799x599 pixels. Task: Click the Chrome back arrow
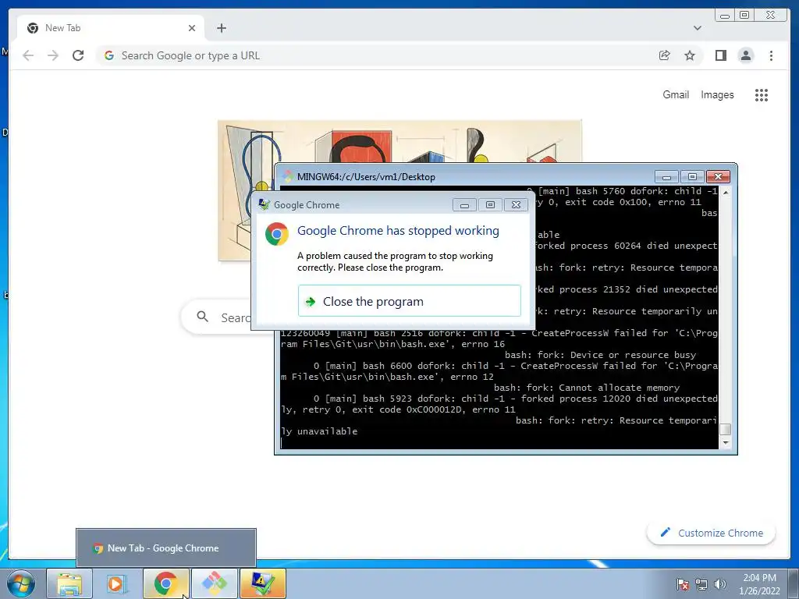(x=28, y=55)
